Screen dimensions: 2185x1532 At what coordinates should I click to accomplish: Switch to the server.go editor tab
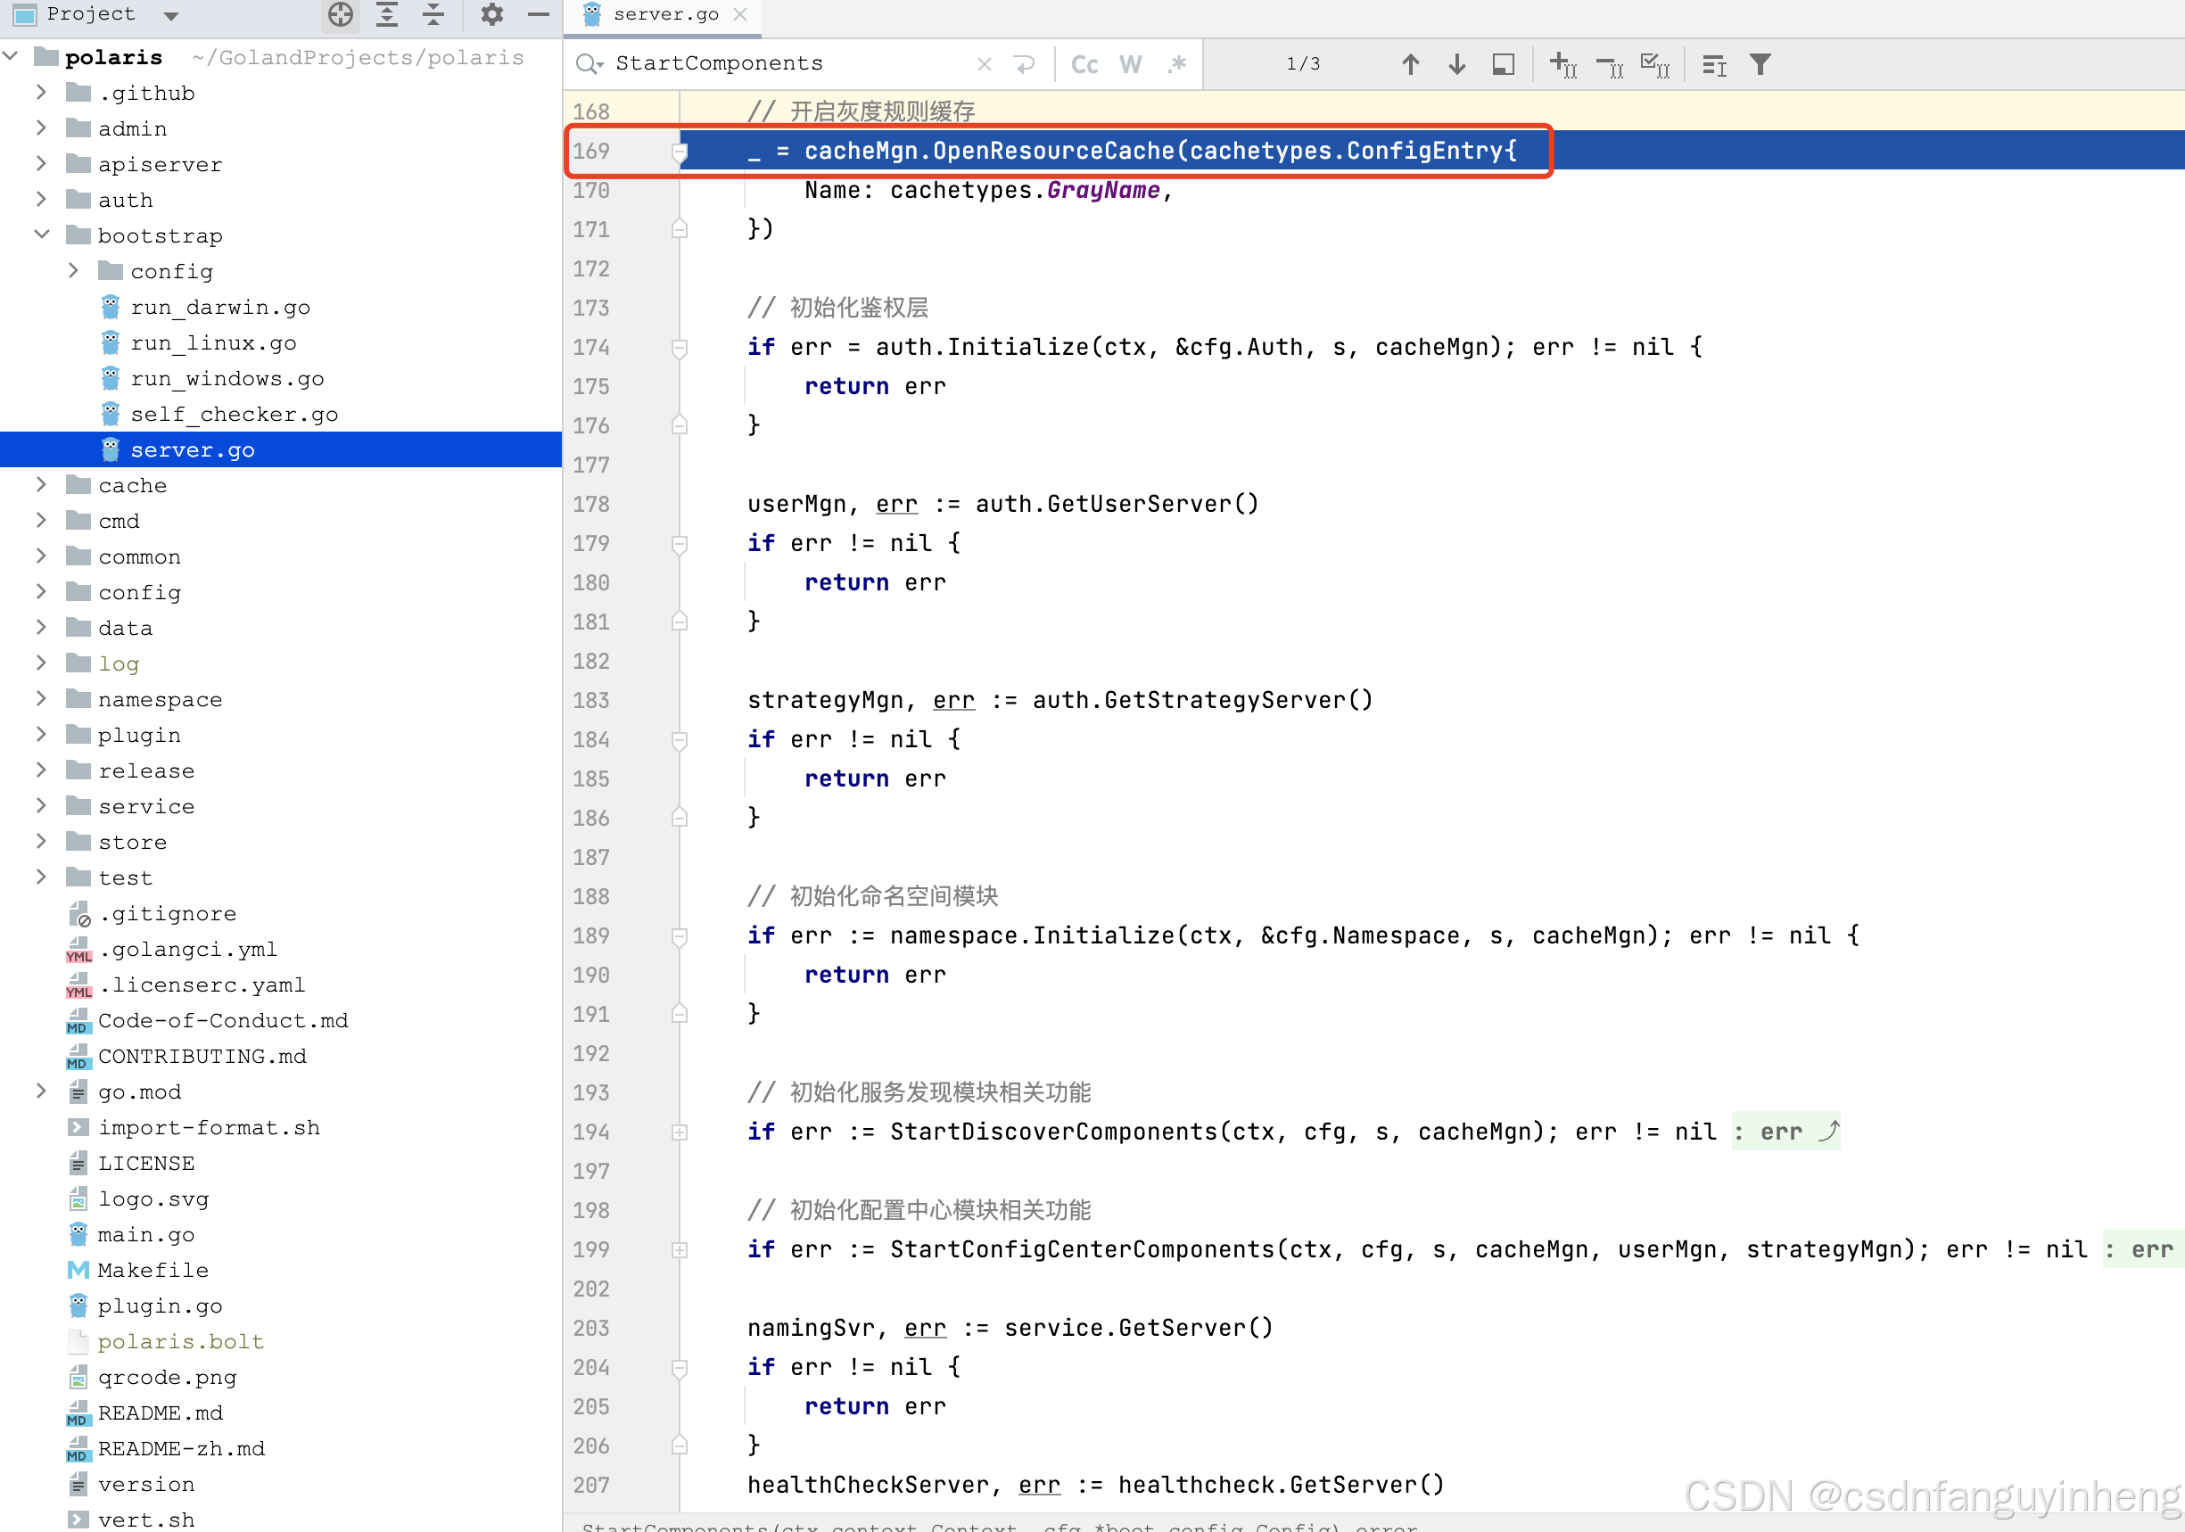click(x=665, y=14)
